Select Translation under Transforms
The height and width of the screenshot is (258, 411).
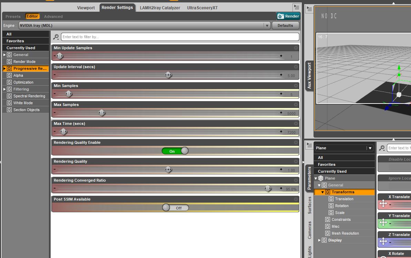(x=344, y=199)
